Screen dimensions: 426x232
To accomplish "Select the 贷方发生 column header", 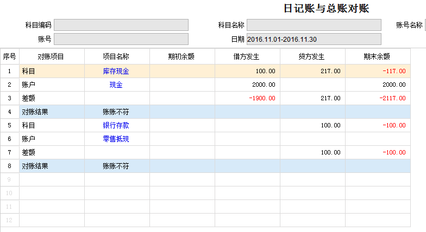I will click(x=312, y=56).
